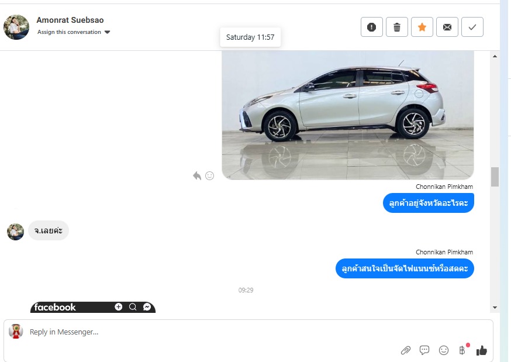Click the จ.เลยค่ะ message bubble
The width and height of the screenshot is (511, 362).
coord(49,230)
